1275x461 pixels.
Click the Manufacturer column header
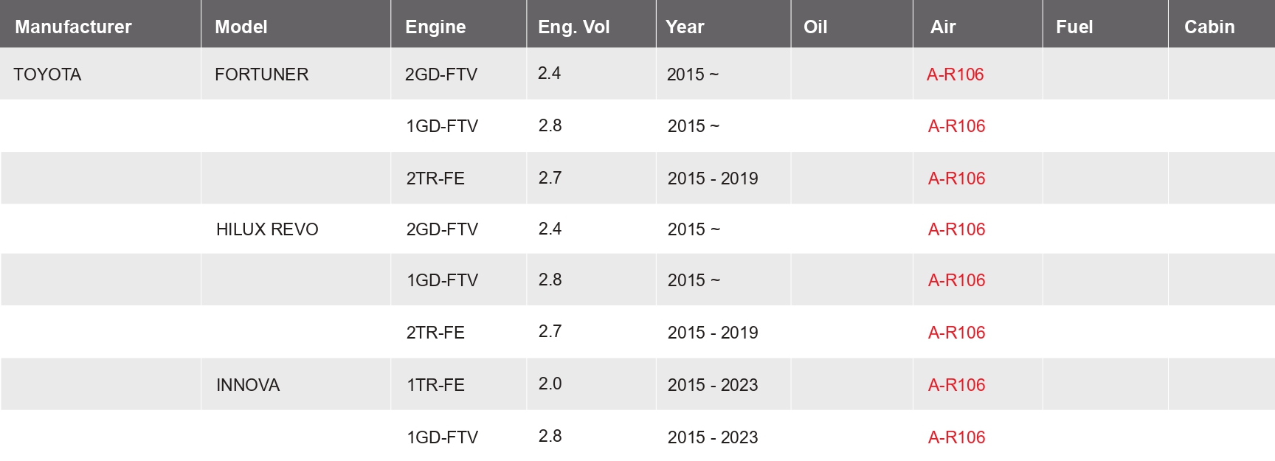(73, 27)
